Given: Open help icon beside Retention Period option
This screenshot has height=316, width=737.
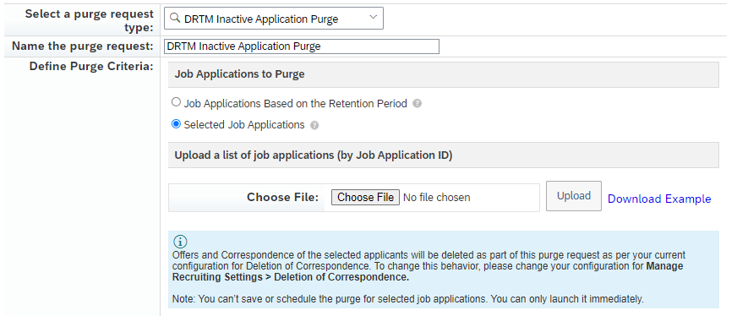Looking at the screenshot, I should [417, 104].
